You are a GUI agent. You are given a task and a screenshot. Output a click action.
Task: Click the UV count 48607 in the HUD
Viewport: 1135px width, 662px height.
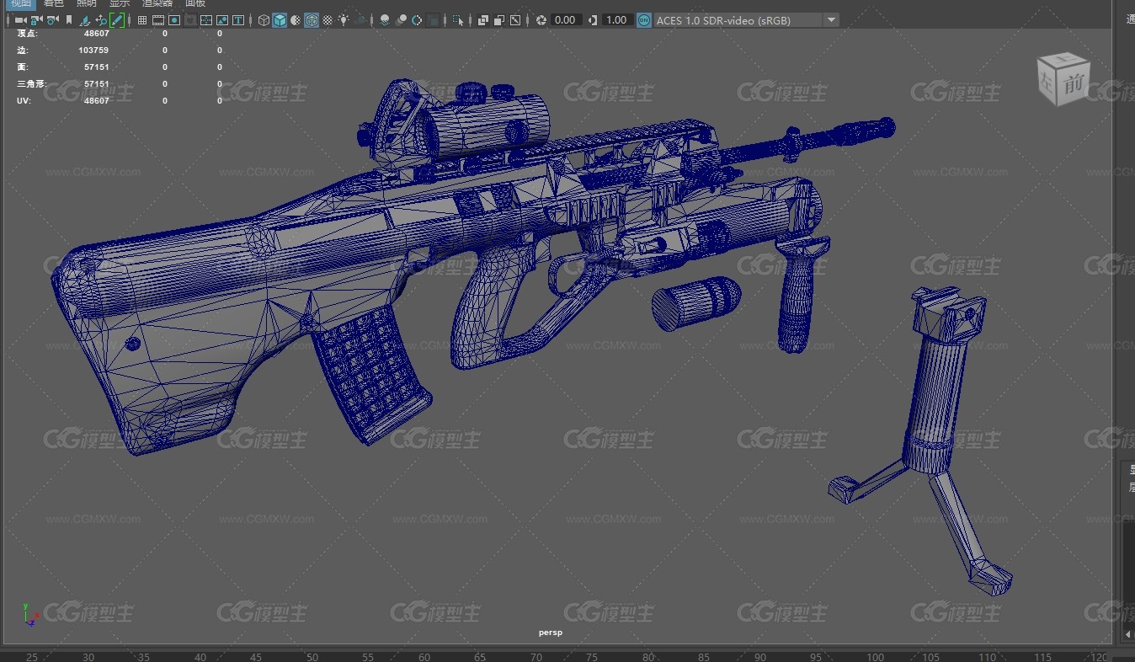(97, 100)
